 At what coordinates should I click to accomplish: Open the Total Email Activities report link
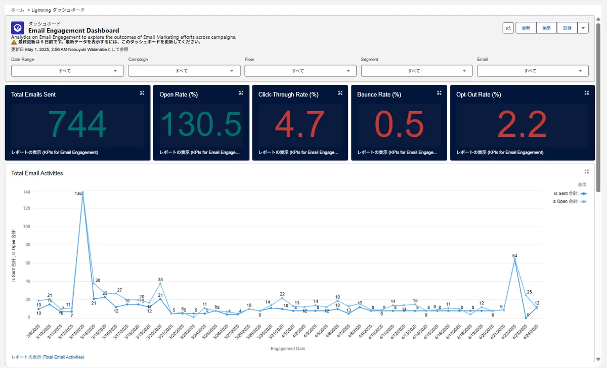pyautogui.click(x=48, y=357)
